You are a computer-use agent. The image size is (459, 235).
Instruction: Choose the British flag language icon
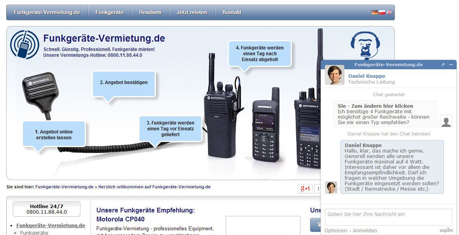coord(389,12)
